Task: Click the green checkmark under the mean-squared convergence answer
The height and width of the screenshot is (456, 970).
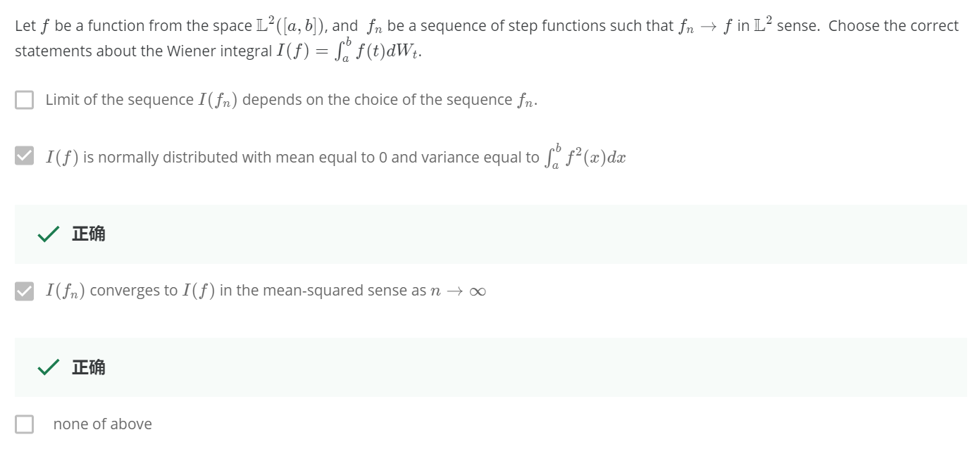Action: (49, 367)
